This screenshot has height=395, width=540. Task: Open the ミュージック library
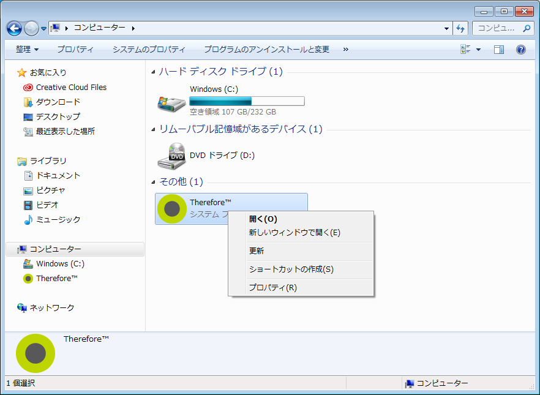point(58,220)
